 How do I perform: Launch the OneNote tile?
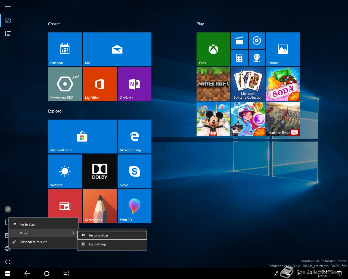pos(135,84)
